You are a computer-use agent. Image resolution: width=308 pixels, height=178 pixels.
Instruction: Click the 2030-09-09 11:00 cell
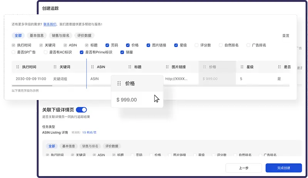(31, 79)
